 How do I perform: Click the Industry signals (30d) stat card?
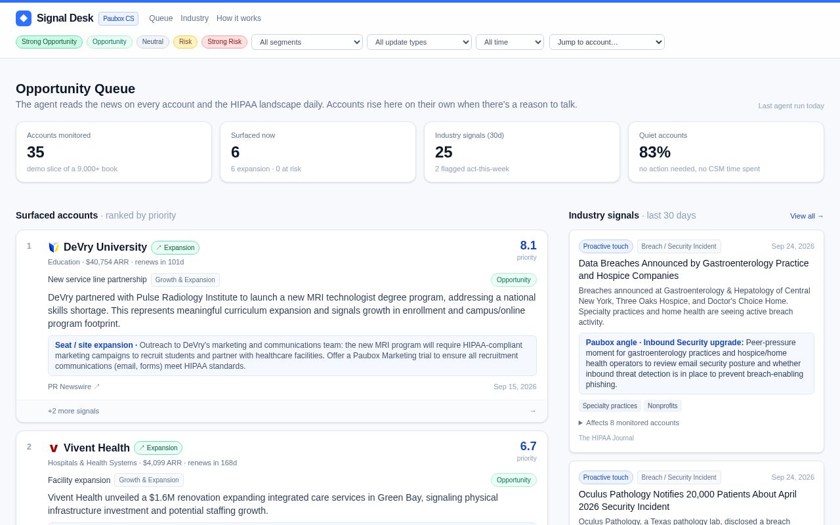point(522,152)
